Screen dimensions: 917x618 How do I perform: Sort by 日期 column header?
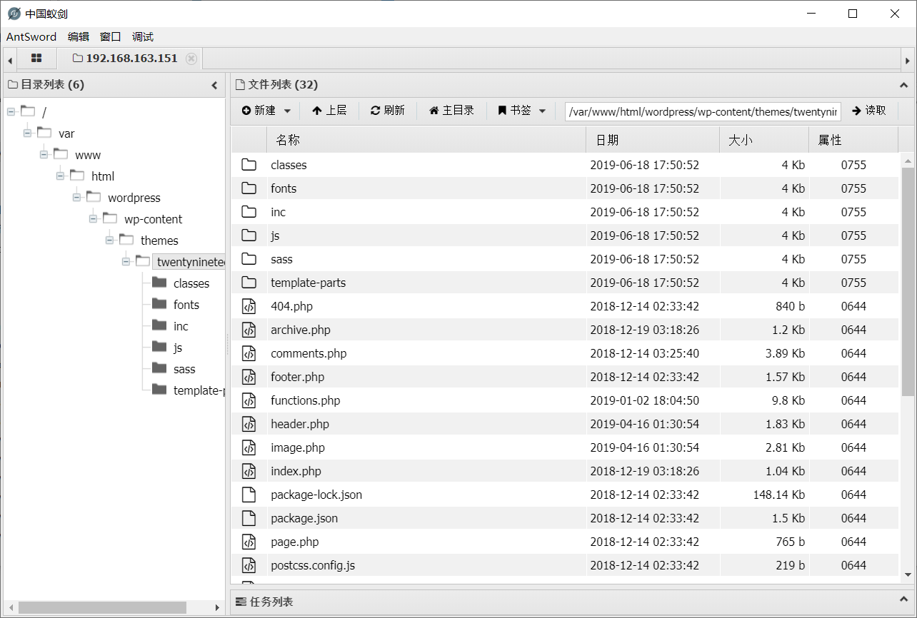click(x=653, y=141)
